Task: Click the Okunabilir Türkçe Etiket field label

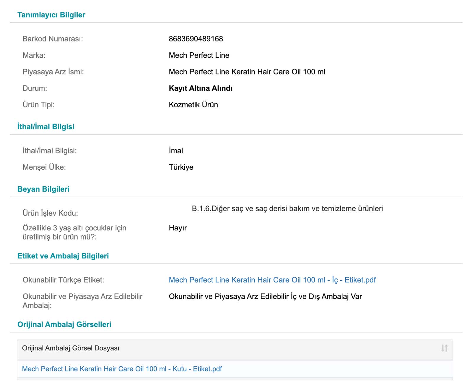Action: 63,280
